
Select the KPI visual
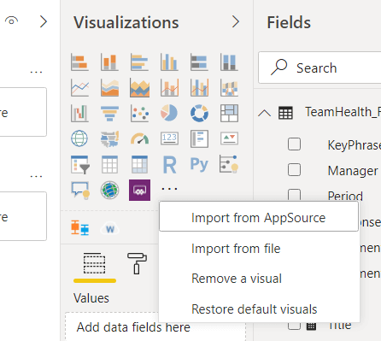click(229, 138)
